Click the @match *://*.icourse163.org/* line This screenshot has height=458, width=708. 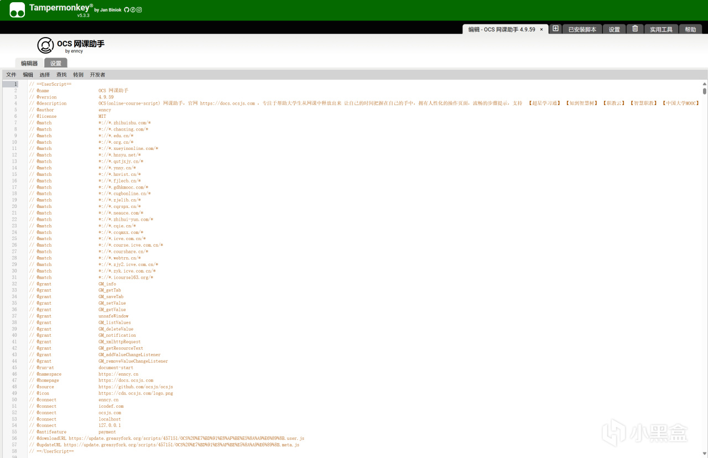tap(91, 277)
